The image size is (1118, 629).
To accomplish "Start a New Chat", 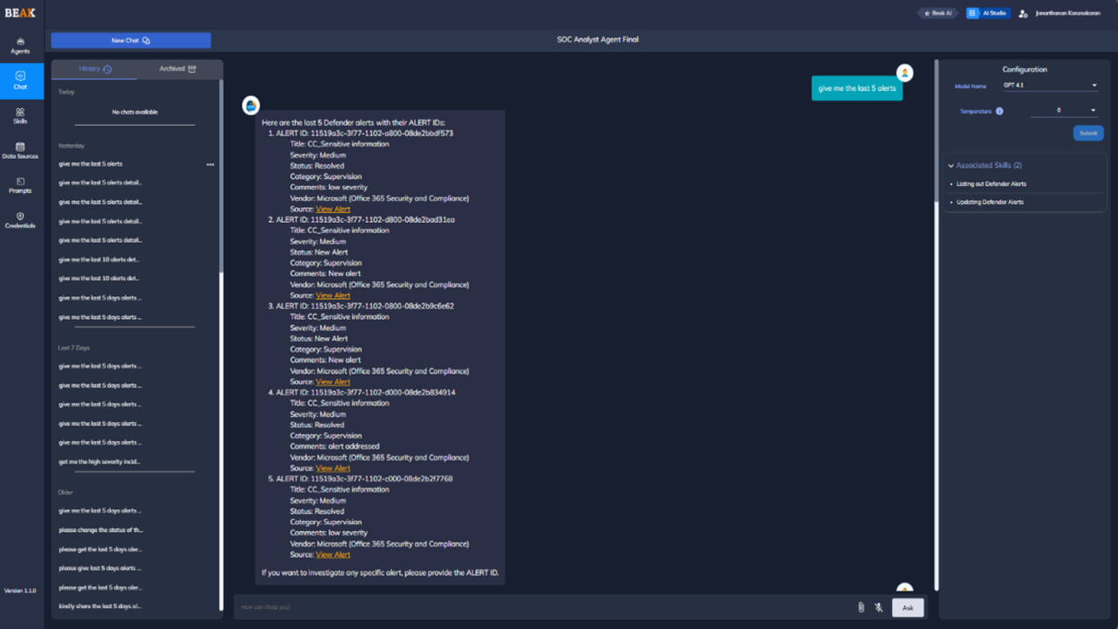I will click(x=131, y=40).
